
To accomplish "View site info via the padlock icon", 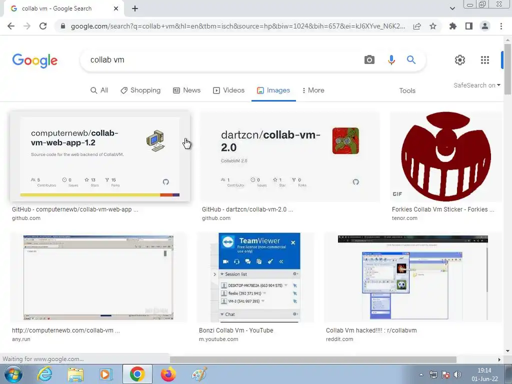I will tap(63, 26).
